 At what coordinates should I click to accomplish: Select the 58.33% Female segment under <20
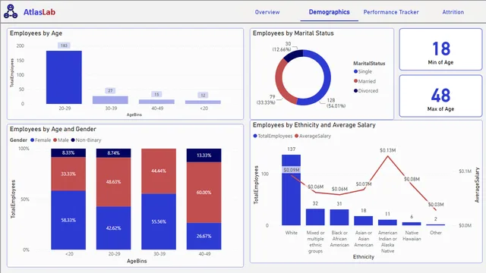(68, 220)
